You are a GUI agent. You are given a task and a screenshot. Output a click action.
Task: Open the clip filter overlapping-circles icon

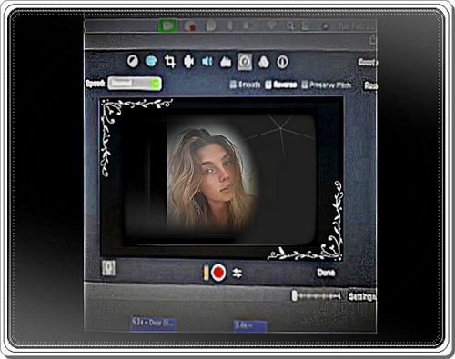click(x=264, y=62)
